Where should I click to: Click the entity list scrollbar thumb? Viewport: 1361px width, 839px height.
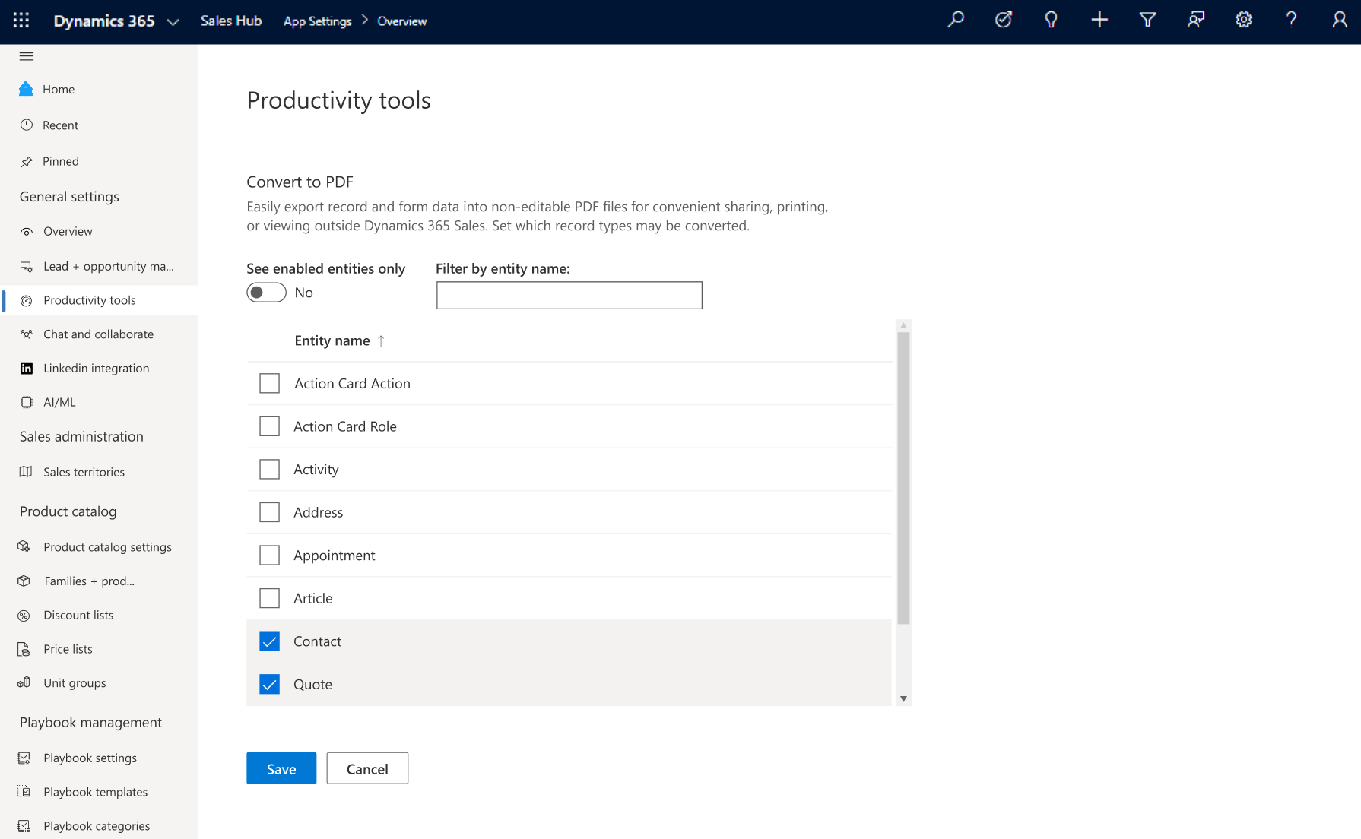pos(903,478)
